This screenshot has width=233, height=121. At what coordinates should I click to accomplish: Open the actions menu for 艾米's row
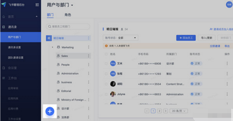tap(227, 63)
